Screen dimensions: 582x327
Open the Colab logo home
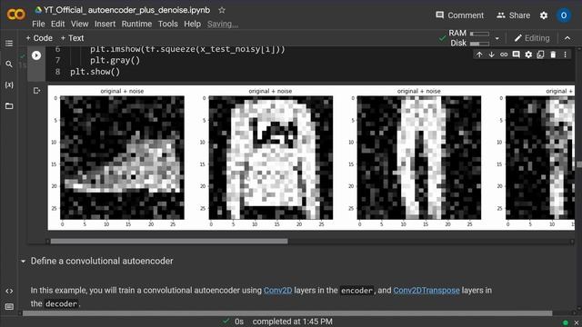[16, 15]
